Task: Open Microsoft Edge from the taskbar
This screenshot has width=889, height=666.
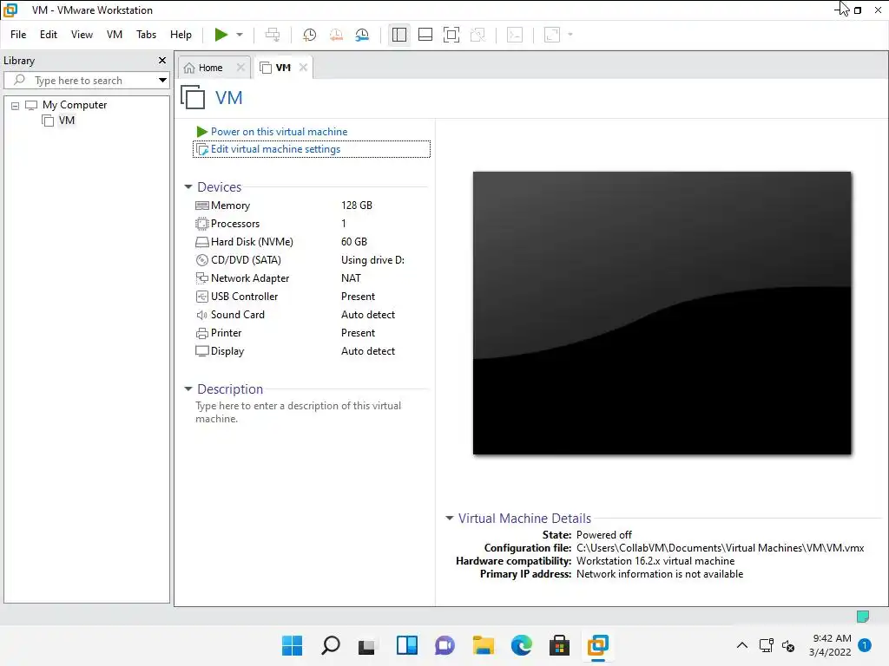Action: coord(522,645)
